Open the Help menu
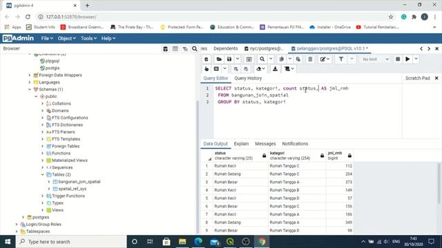 tap(108, 39)
